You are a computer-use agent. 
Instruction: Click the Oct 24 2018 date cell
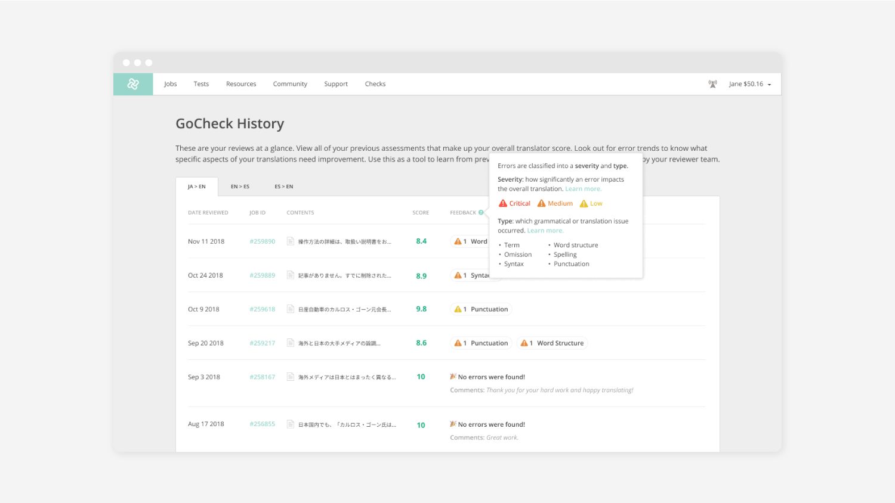[205, 275]
